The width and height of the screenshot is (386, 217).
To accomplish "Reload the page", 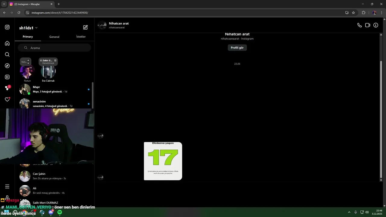I will tap(19, 13).
